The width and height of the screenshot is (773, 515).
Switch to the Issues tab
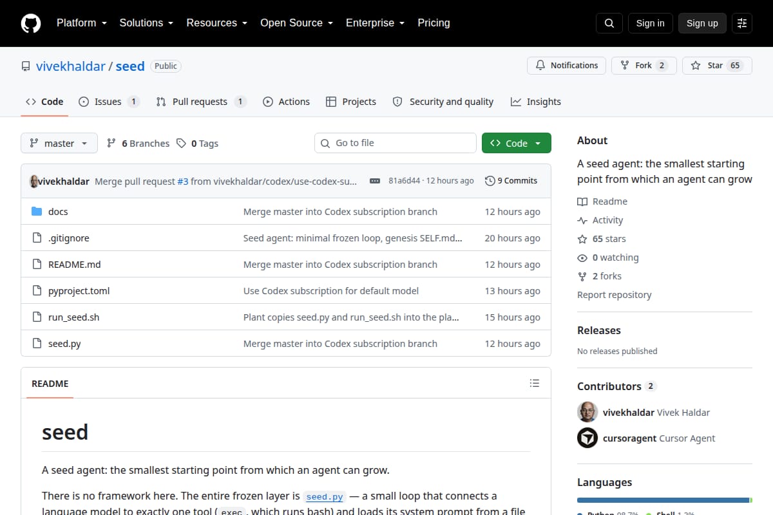click(109, 102)
